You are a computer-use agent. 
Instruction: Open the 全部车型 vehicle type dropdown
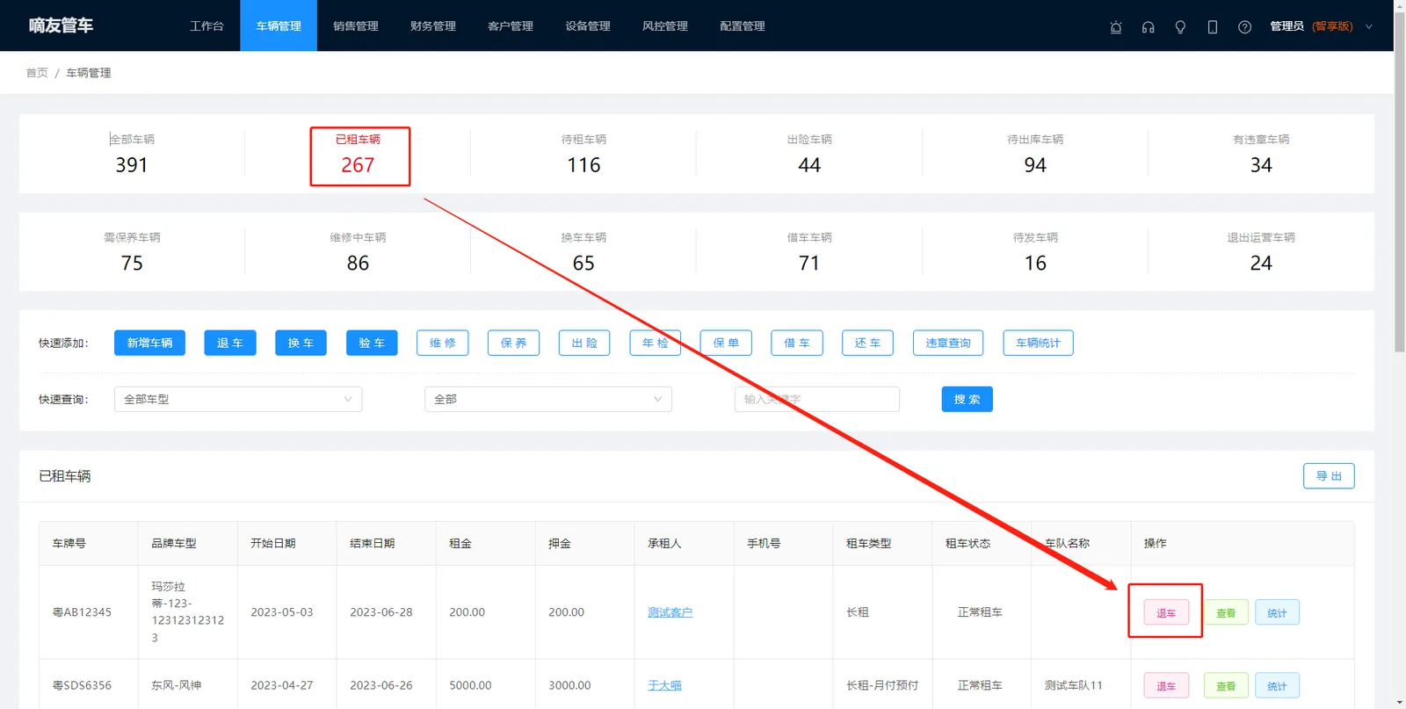(238, 399)
